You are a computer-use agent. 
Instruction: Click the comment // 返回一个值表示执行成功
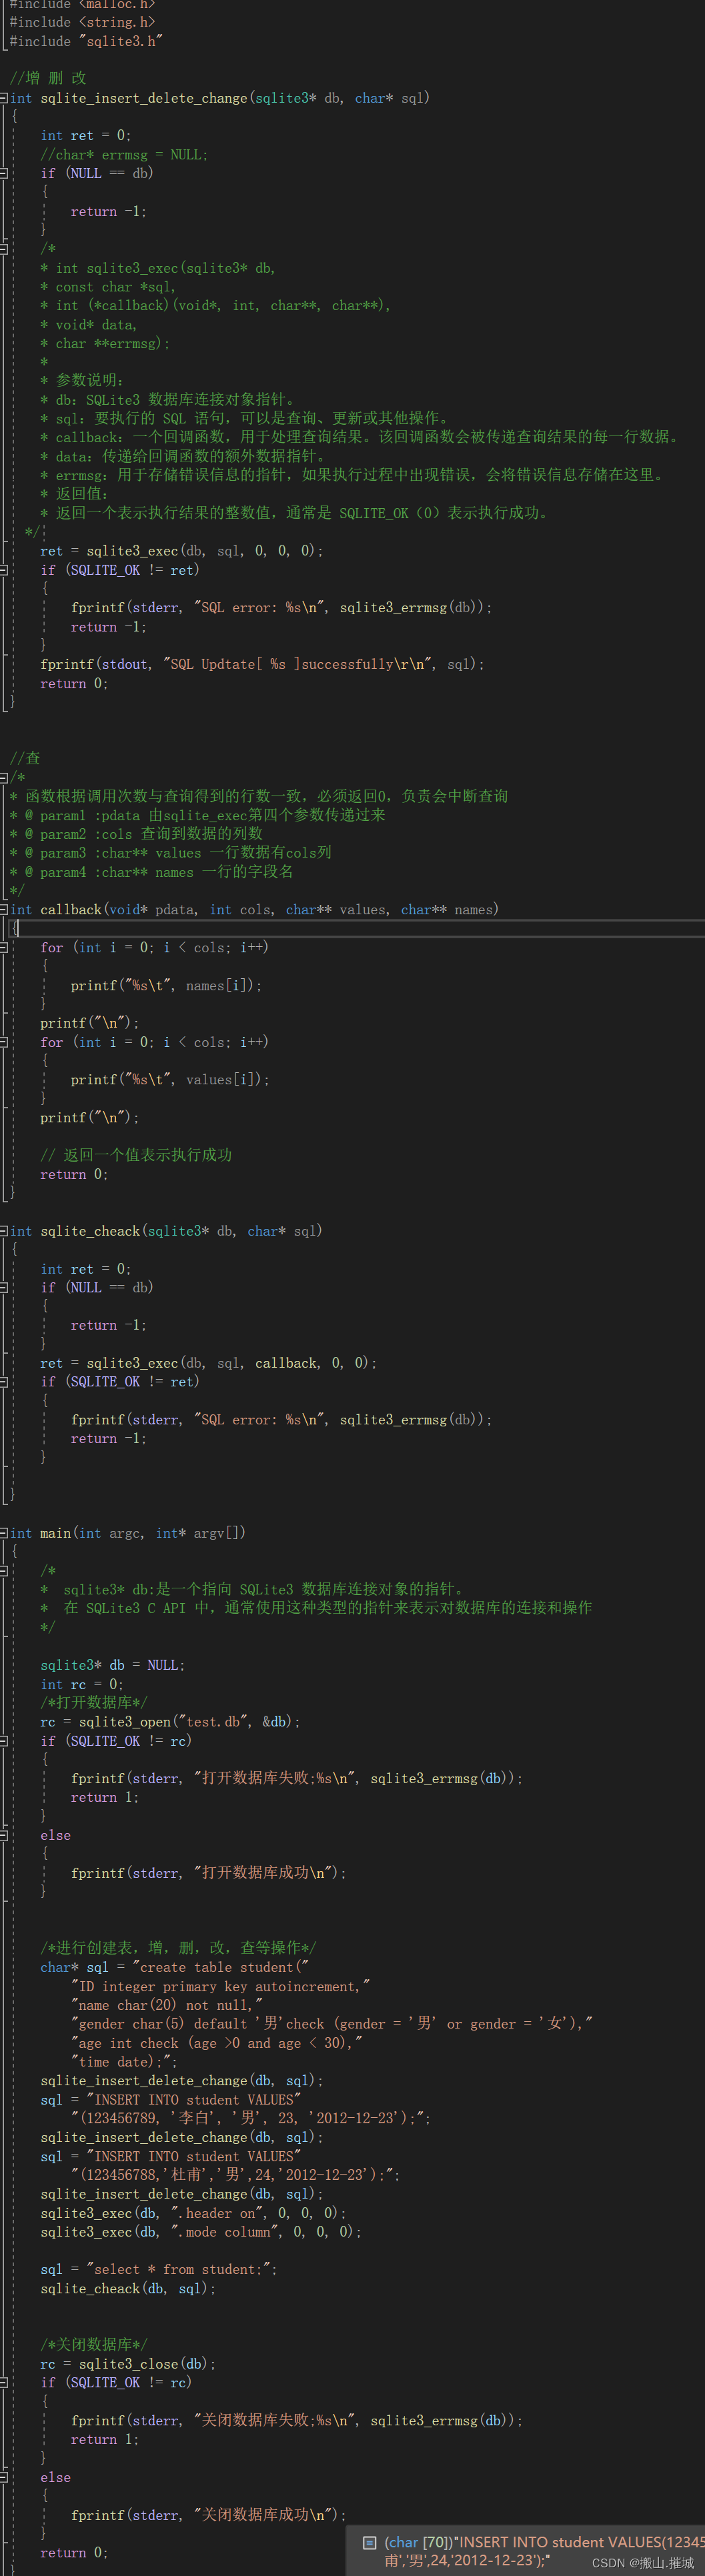coord(136,1155)
